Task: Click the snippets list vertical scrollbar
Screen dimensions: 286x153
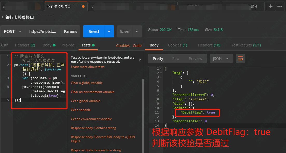Action: tap(143, 116)
